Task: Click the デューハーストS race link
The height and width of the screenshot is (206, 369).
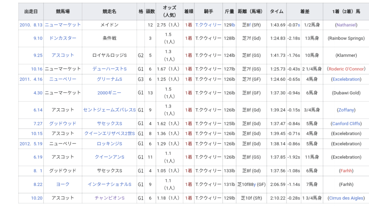Action: (x=109, y=69)
